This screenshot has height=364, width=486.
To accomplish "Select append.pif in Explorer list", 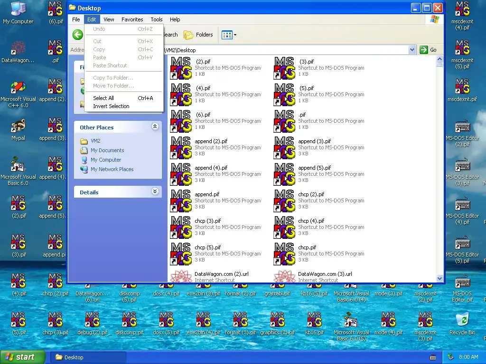I will [216, 200].
